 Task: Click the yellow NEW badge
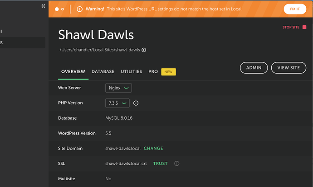point(168,72)
